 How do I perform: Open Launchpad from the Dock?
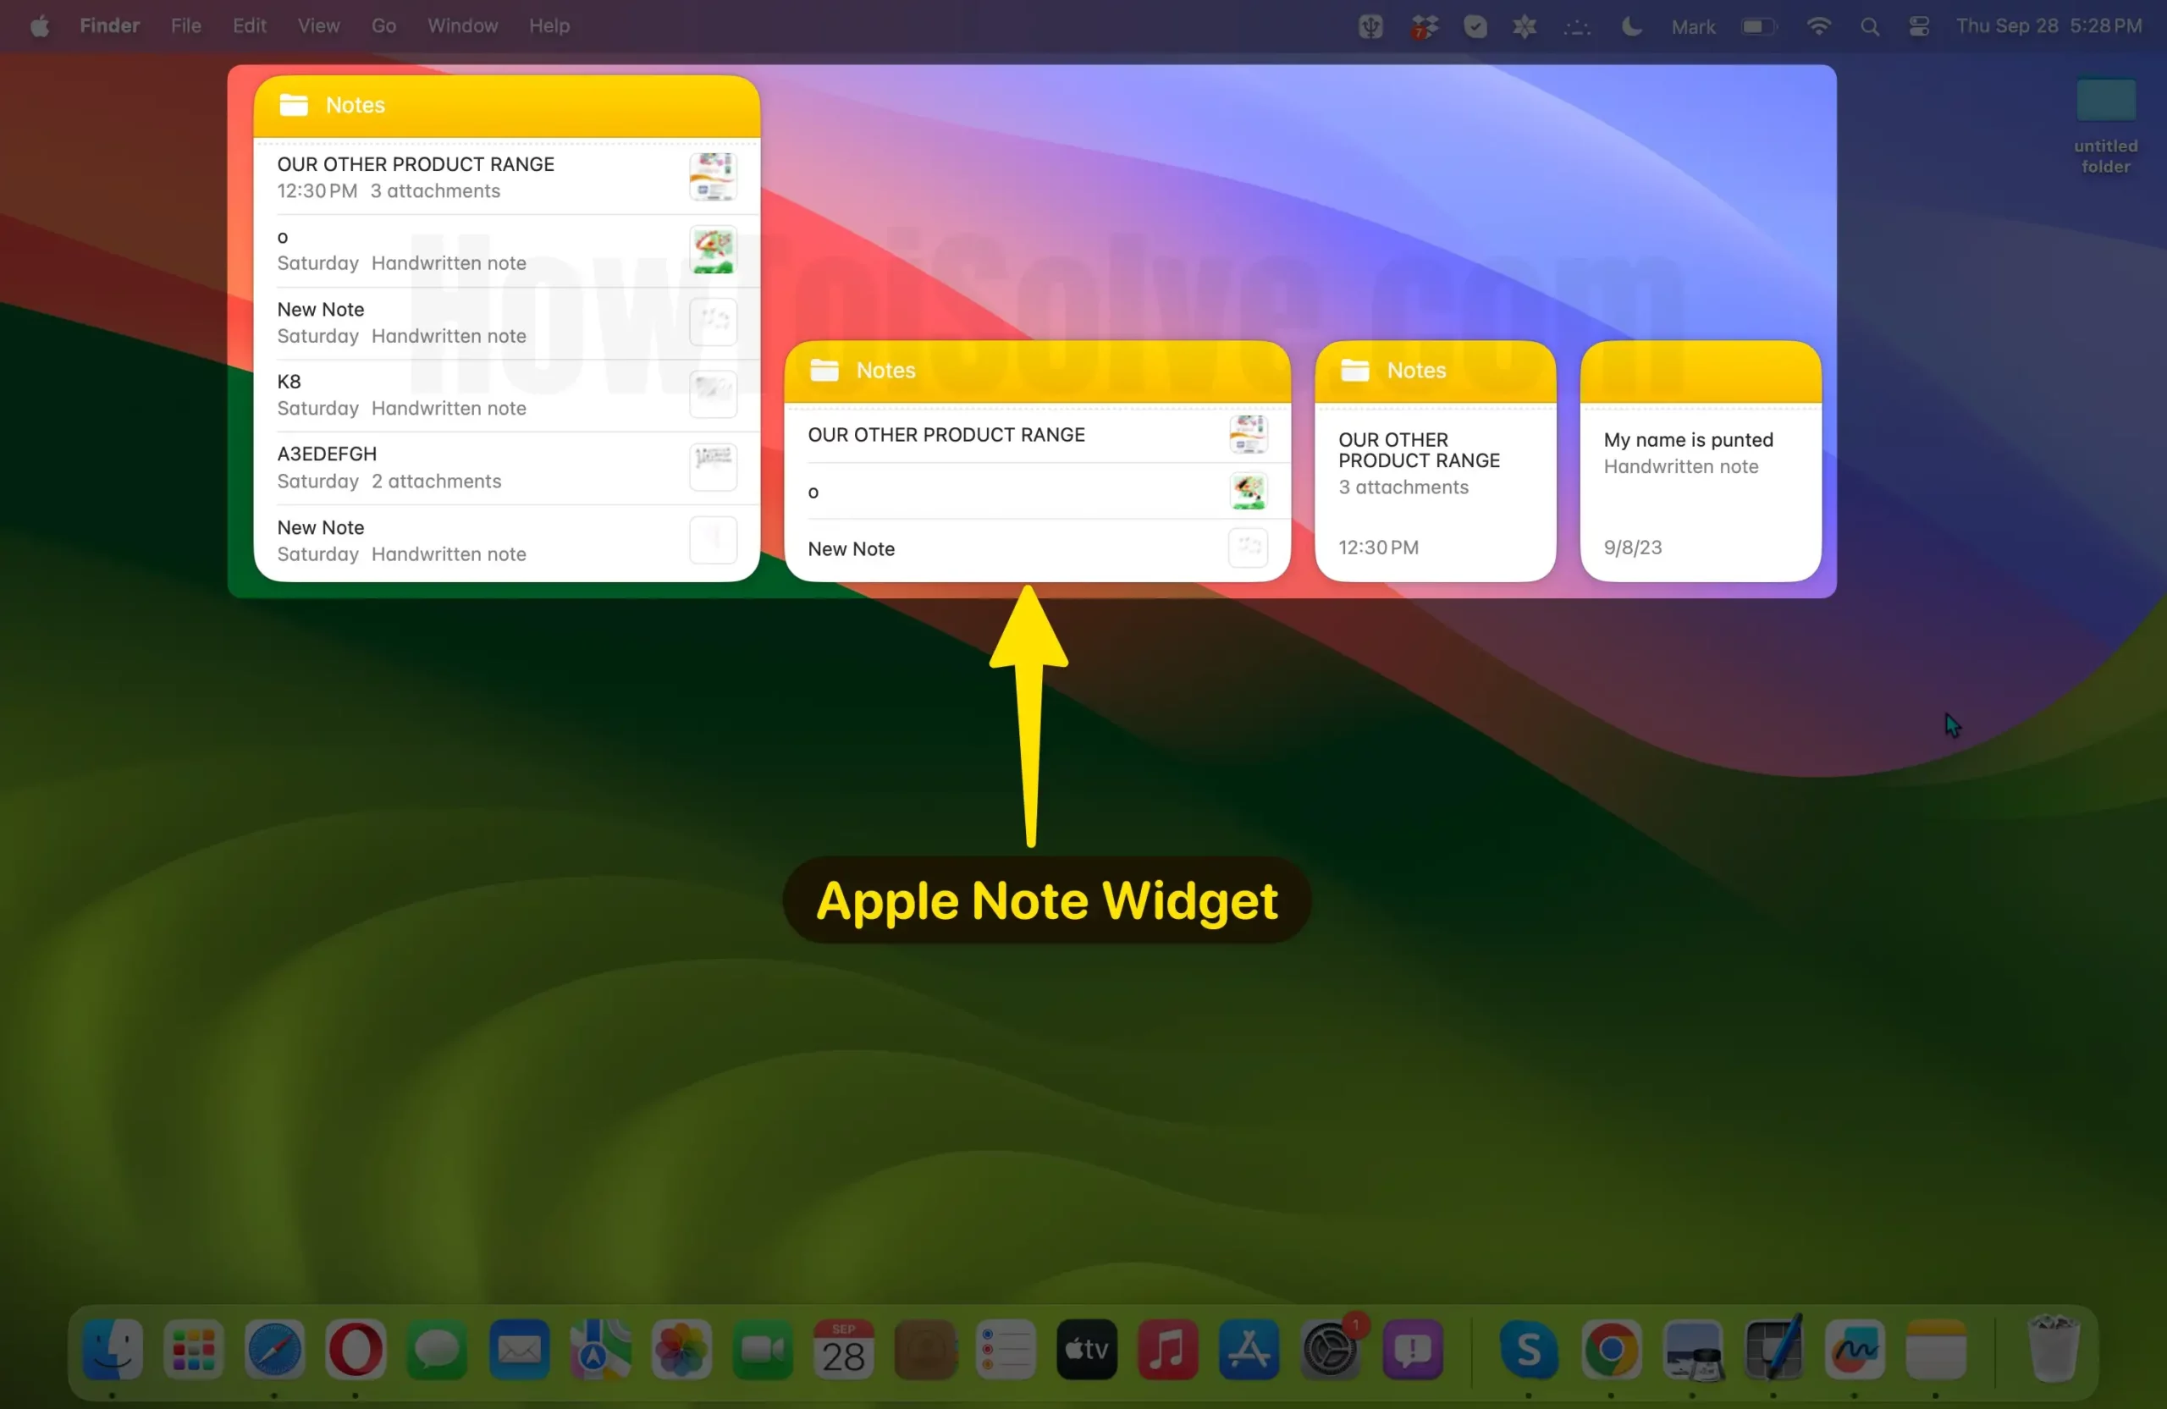coord(193,1349)
